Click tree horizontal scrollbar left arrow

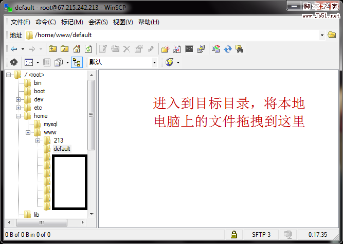click(9, 222)
